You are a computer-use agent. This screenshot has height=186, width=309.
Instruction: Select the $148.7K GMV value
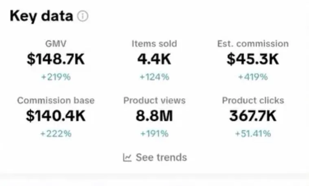56,59
